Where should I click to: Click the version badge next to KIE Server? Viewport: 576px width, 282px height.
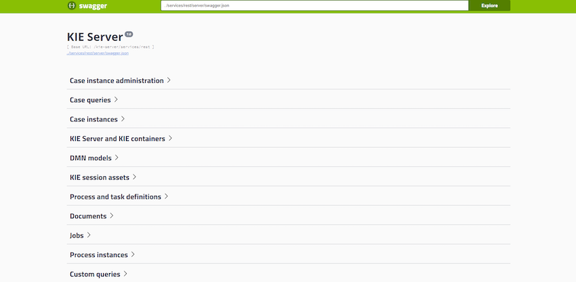[129, 34]
